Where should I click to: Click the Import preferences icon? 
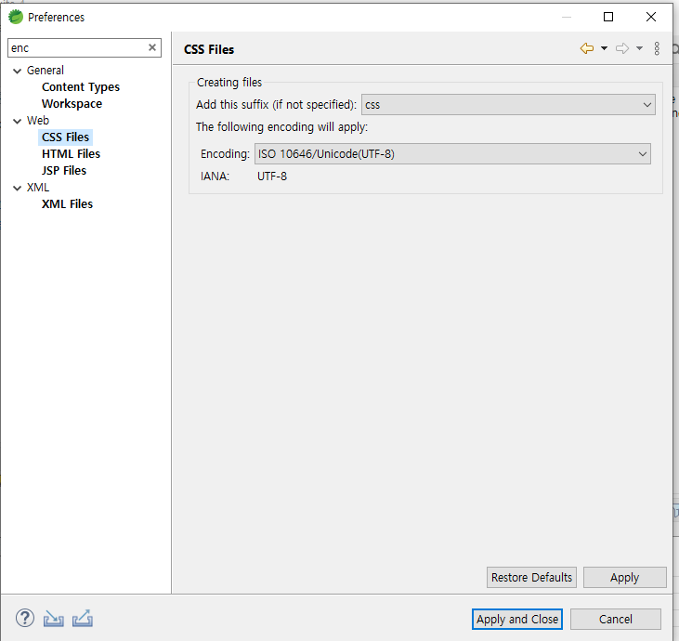point(53,619)
